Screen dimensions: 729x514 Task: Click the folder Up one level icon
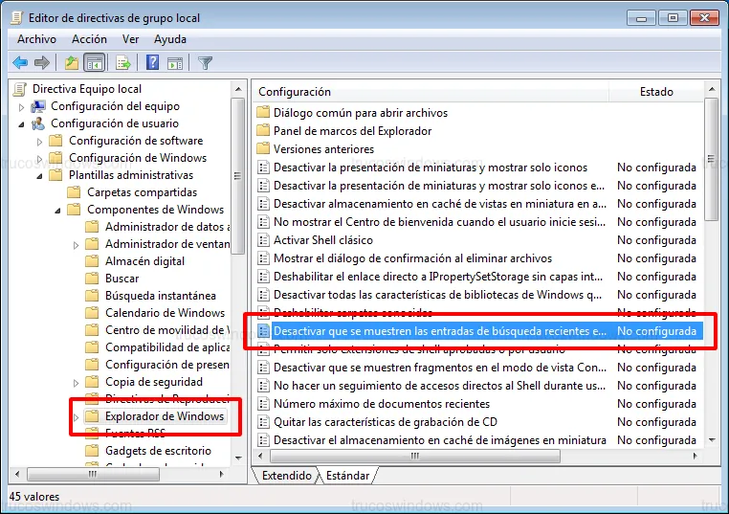click(x=72, y=63)
